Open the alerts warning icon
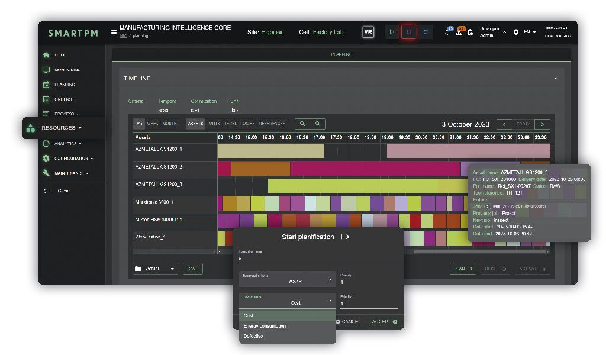This screenshot has height=355, width=606. [459, 32]
